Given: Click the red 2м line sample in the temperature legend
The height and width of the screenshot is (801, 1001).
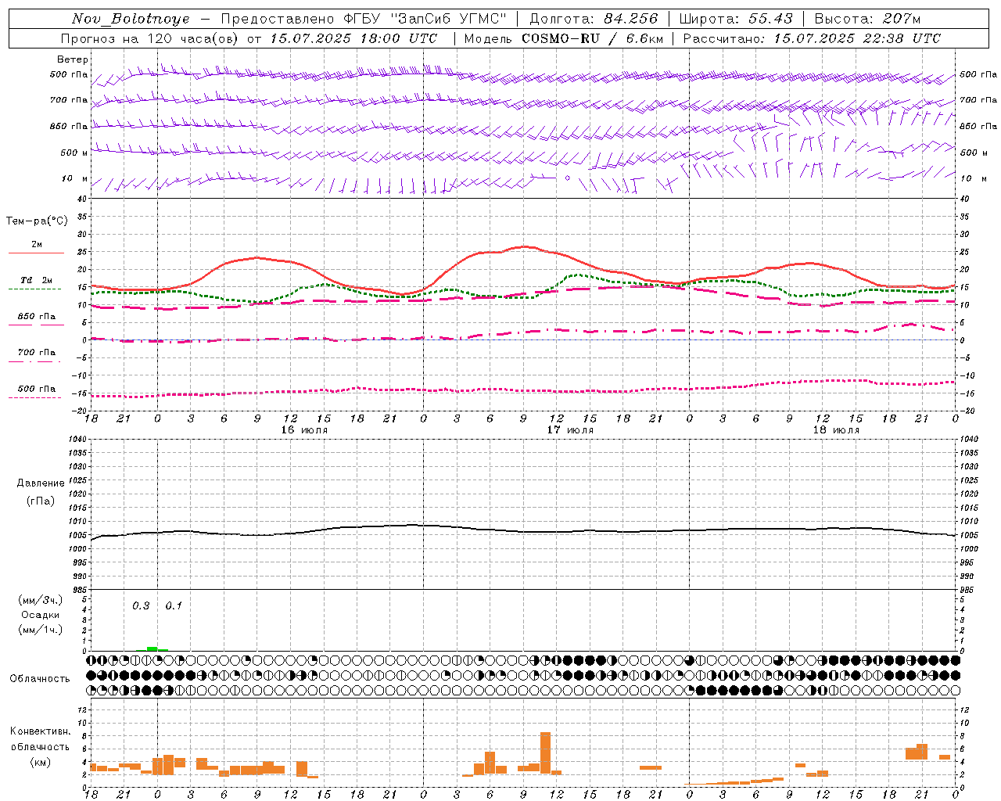Looking at the screenshot, I should 36,253.
